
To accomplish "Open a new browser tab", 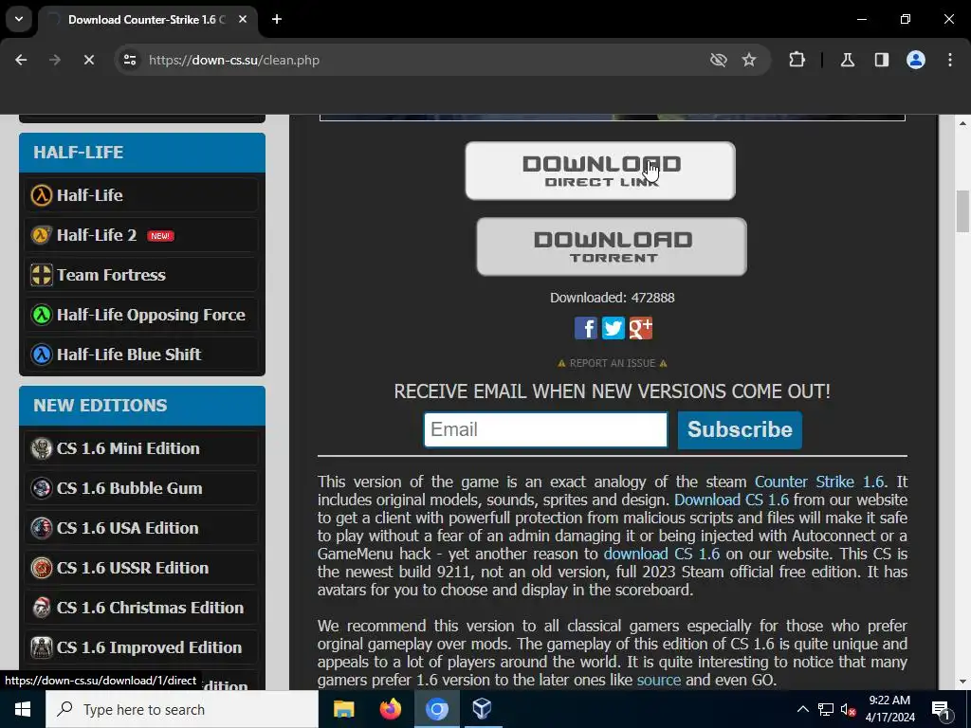I will pos(277,20).
